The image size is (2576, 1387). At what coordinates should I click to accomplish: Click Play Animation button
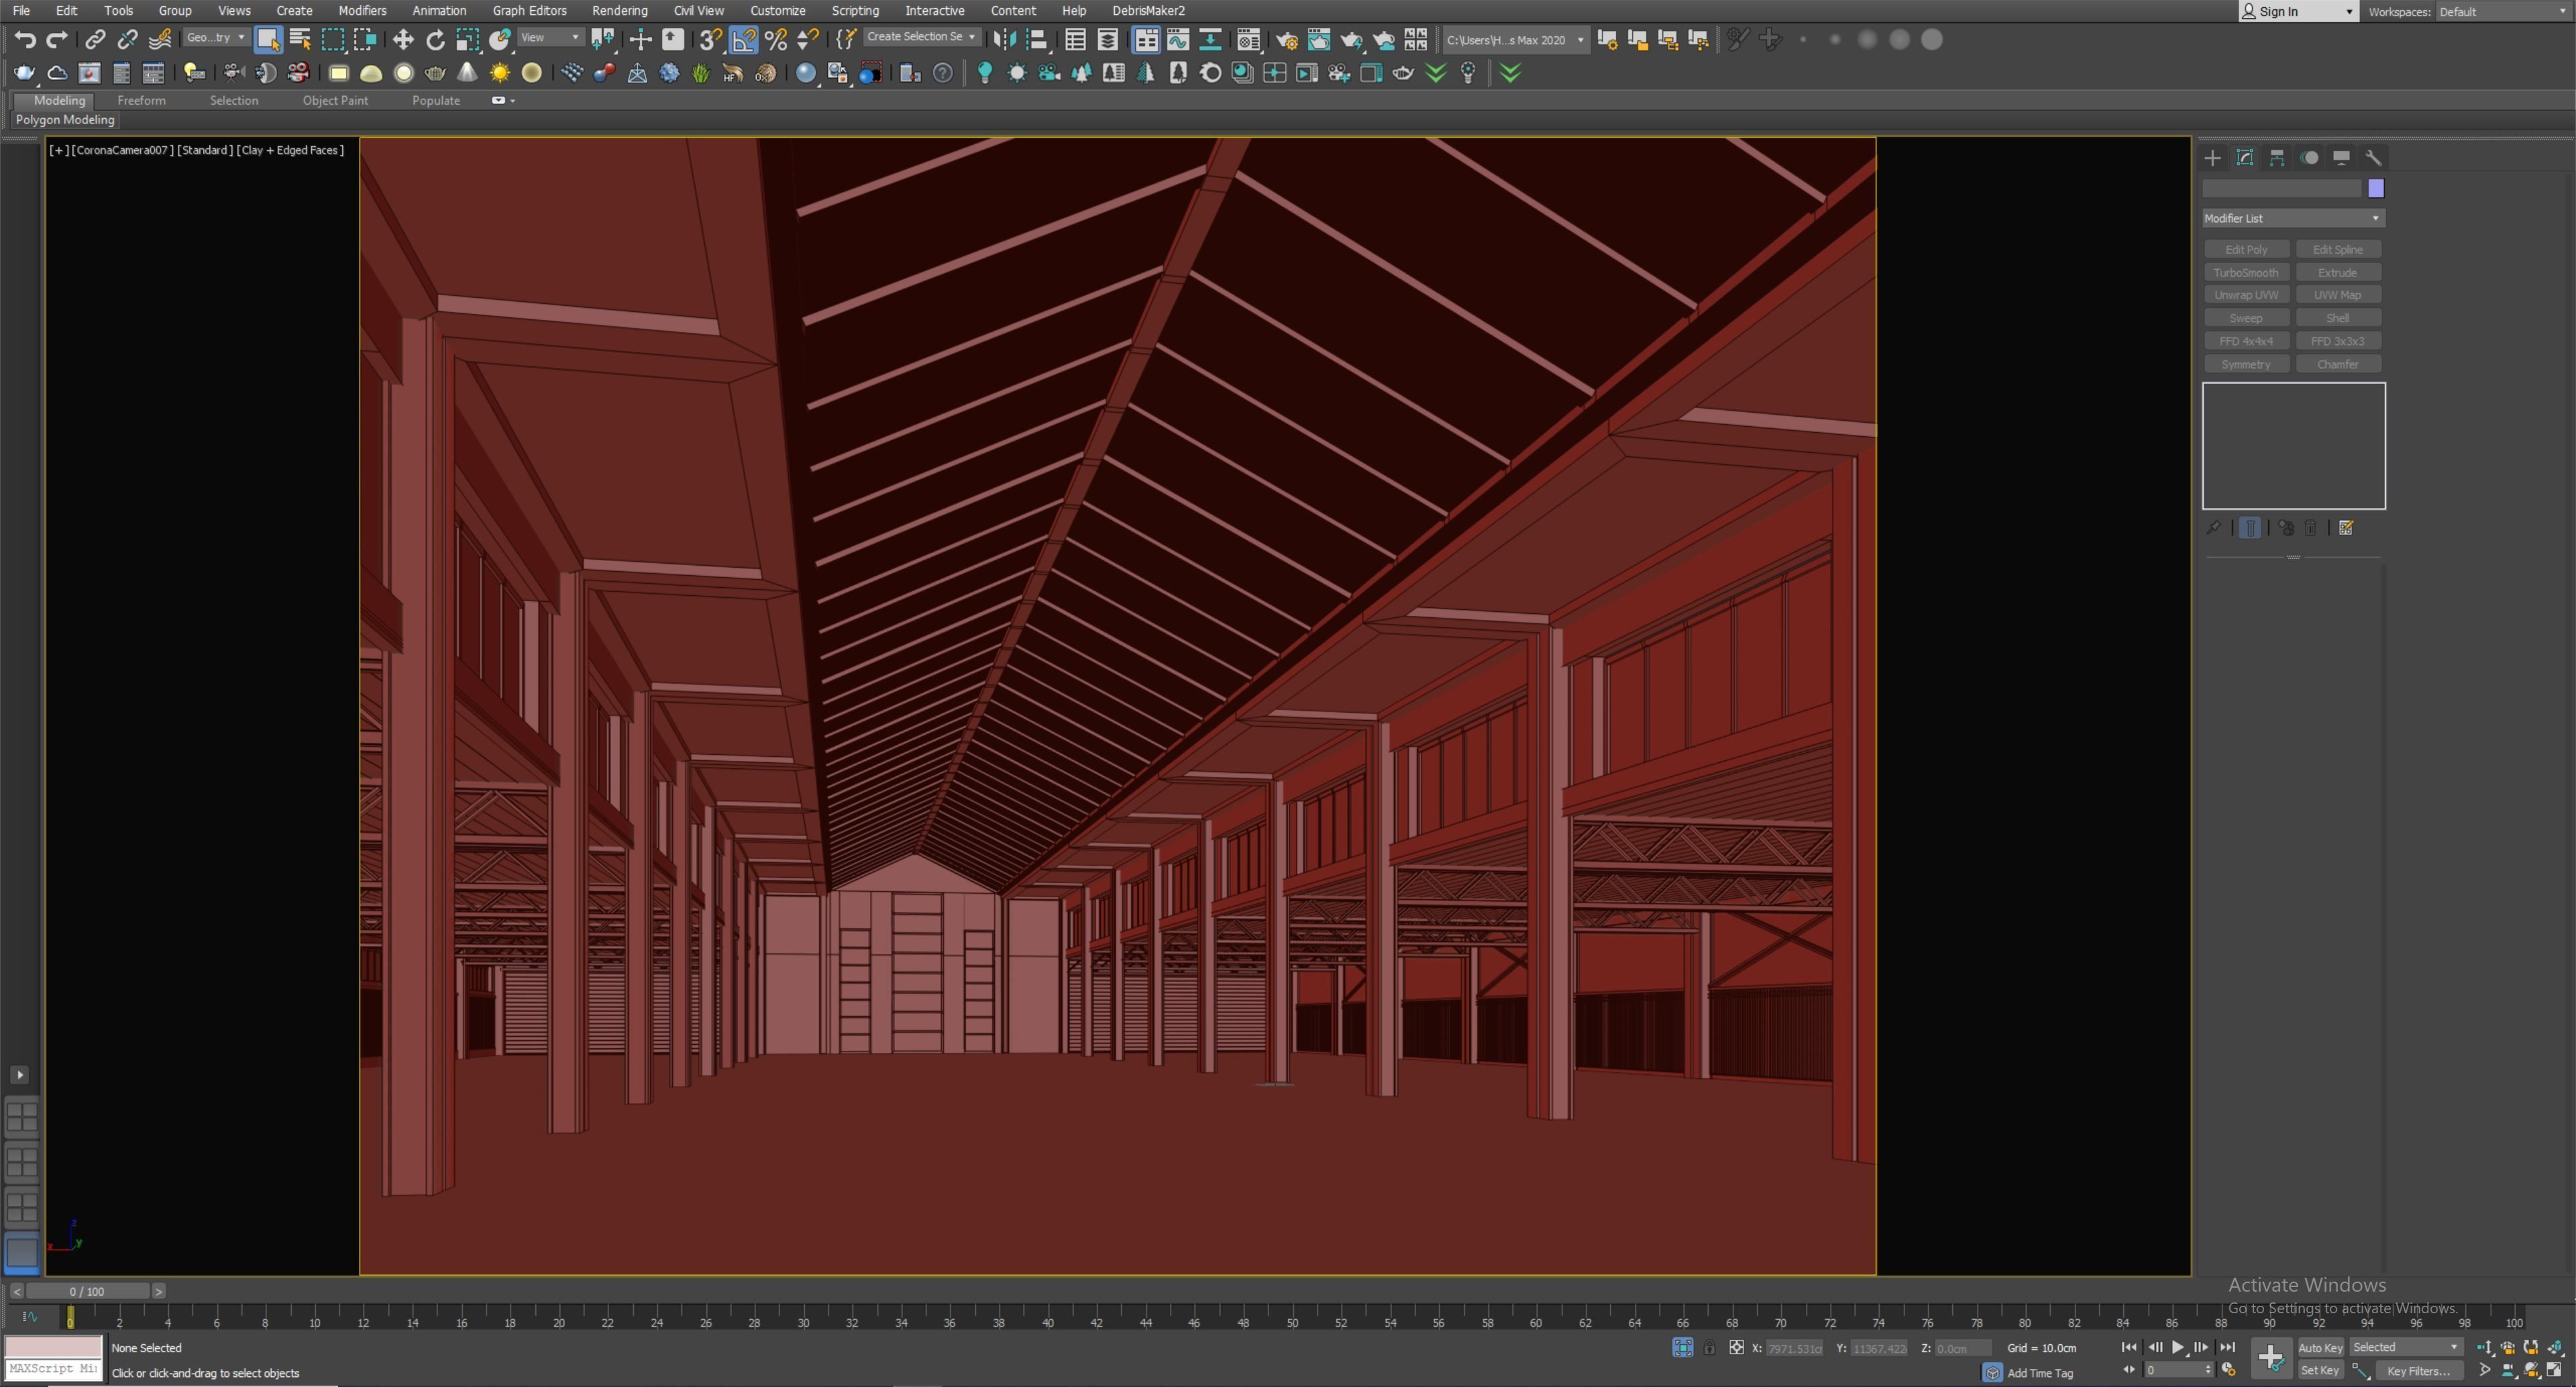2178,1348
